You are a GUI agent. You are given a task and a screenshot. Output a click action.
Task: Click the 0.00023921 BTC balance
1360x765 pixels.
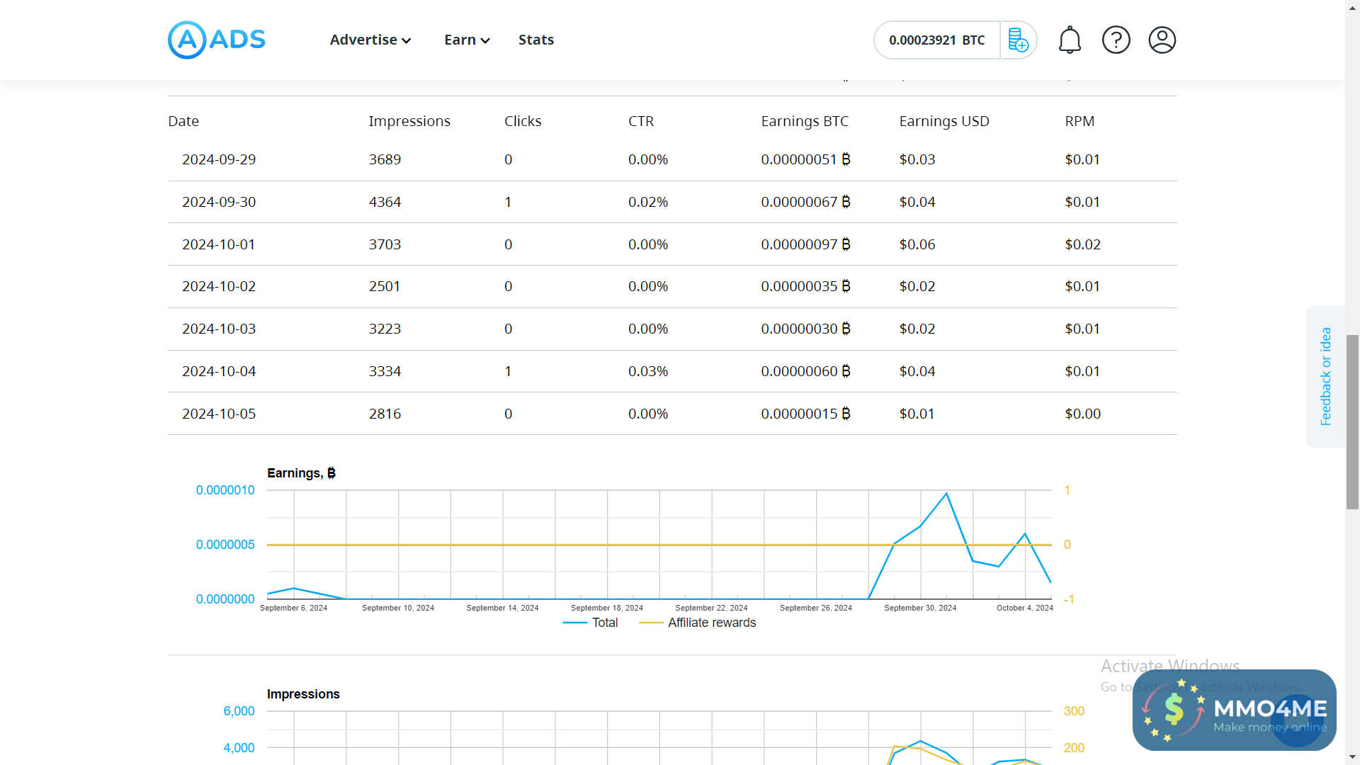(936, 40)
